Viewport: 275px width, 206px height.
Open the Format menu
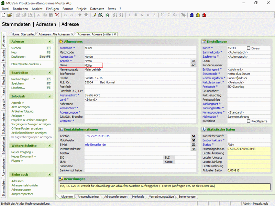(x=67, y=9)
